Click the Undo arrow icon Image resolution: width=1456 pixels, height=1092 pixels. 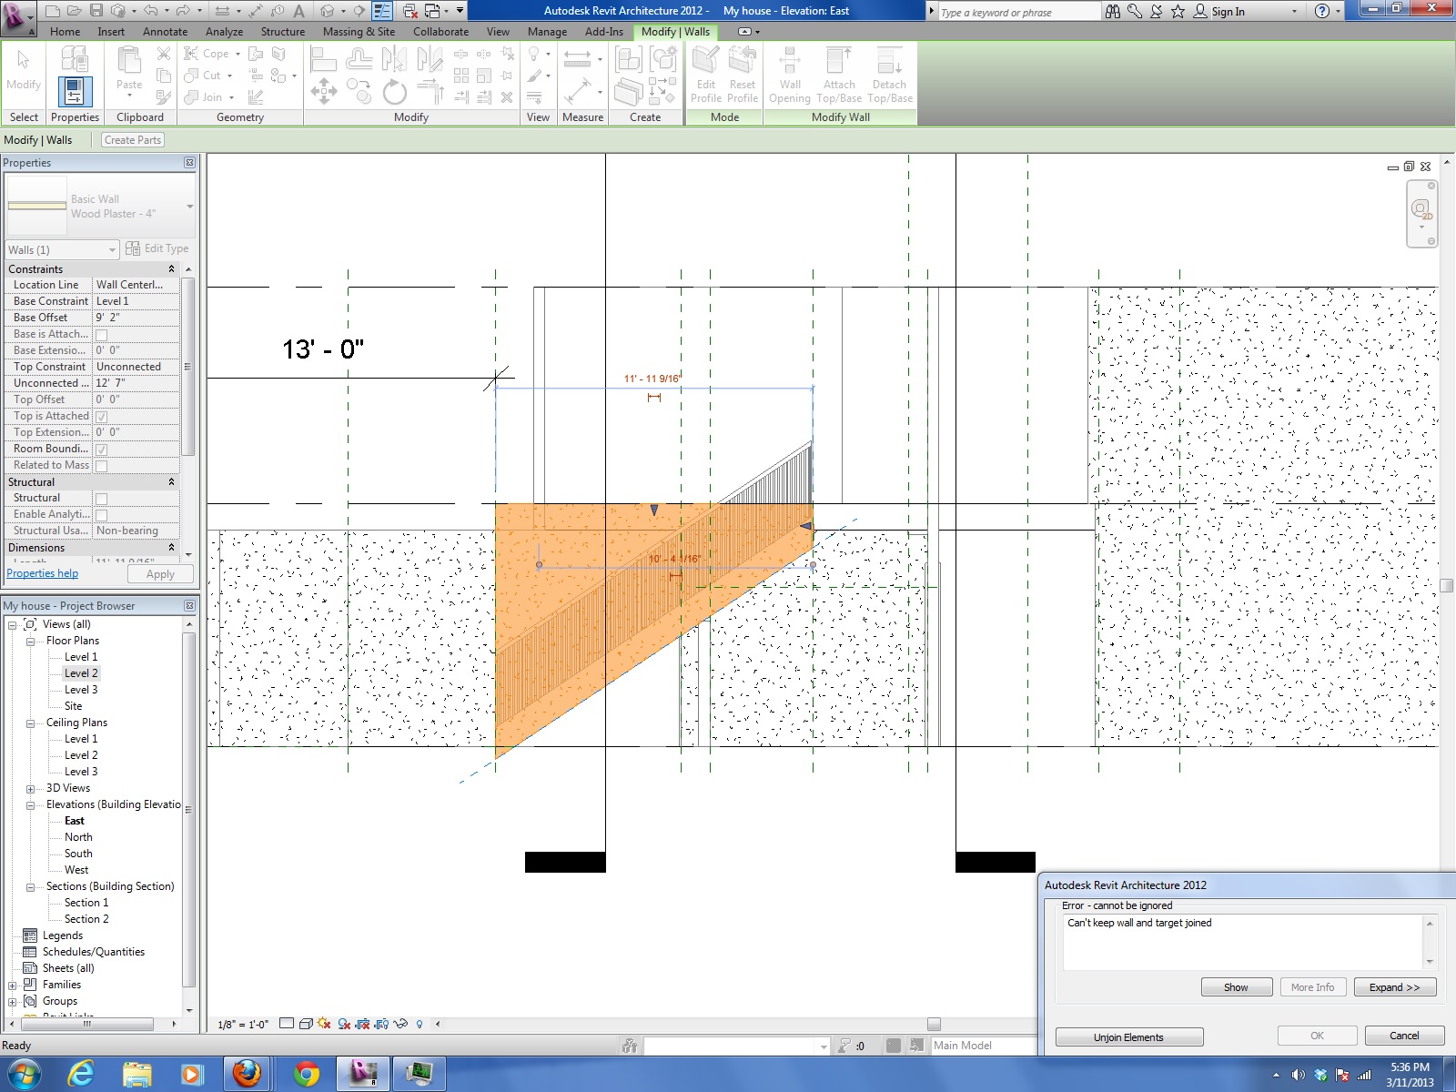coord(151,11)
